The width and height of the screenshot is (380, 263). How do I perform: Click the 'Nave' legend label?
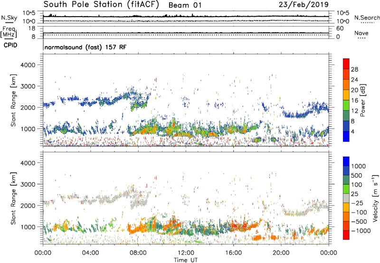pyautogui.click(x=361, y=33)
